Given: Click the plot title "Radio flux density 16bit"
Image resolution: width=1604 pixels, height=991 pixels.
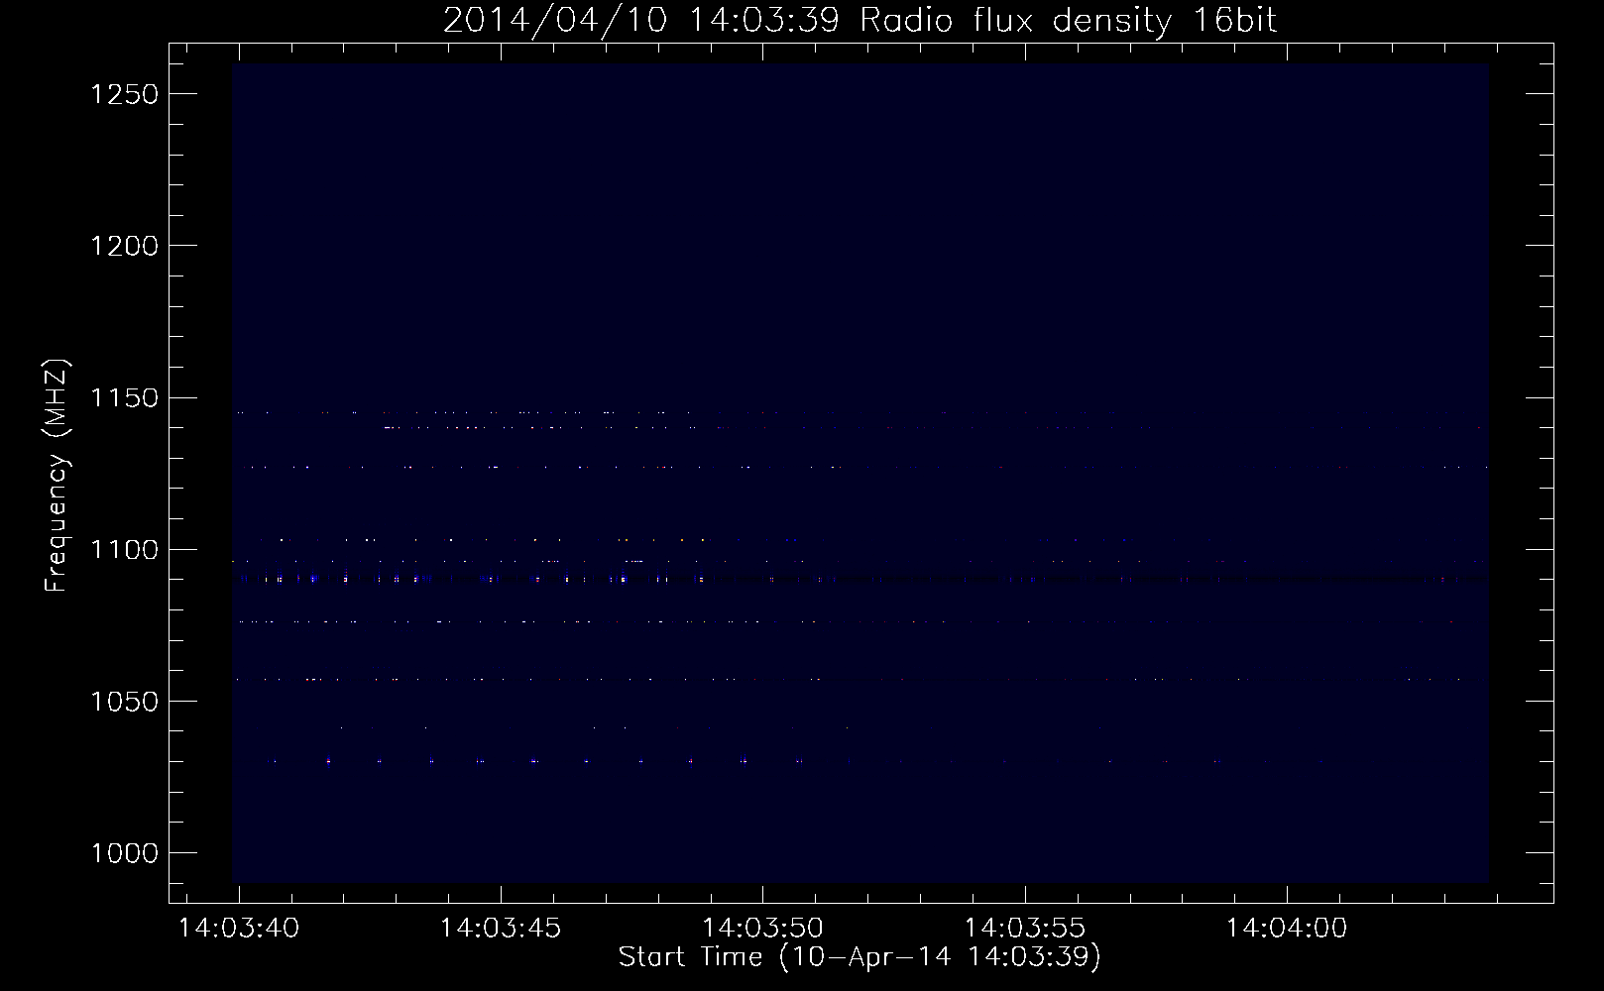Looking at the screenshot, I should click(1069, 20).
